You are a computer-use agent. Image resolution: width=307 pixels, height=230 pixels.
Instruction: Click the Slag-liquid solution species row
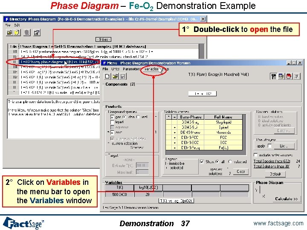click(x=204, y=122)
